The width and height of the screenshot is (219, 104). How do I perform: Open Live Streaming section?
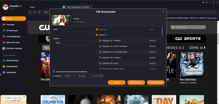pos(13,37)
